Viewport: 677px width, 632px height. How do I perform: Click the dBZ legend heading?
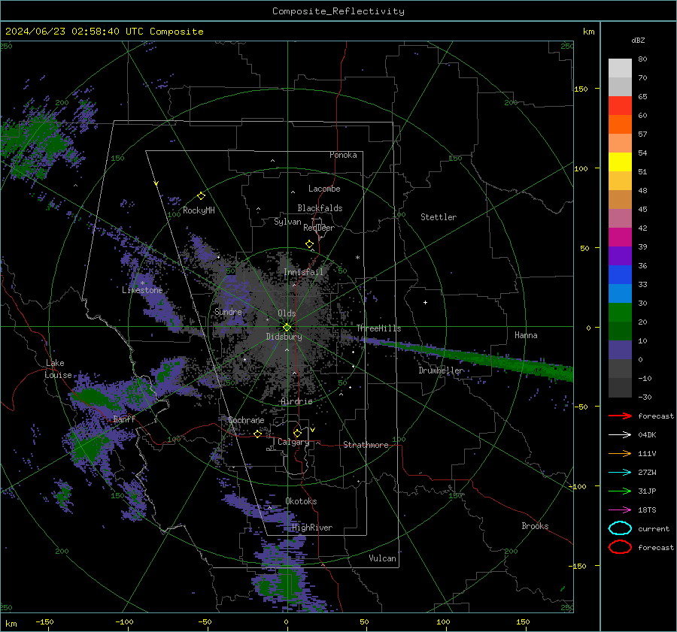click(x=638, y=40)
